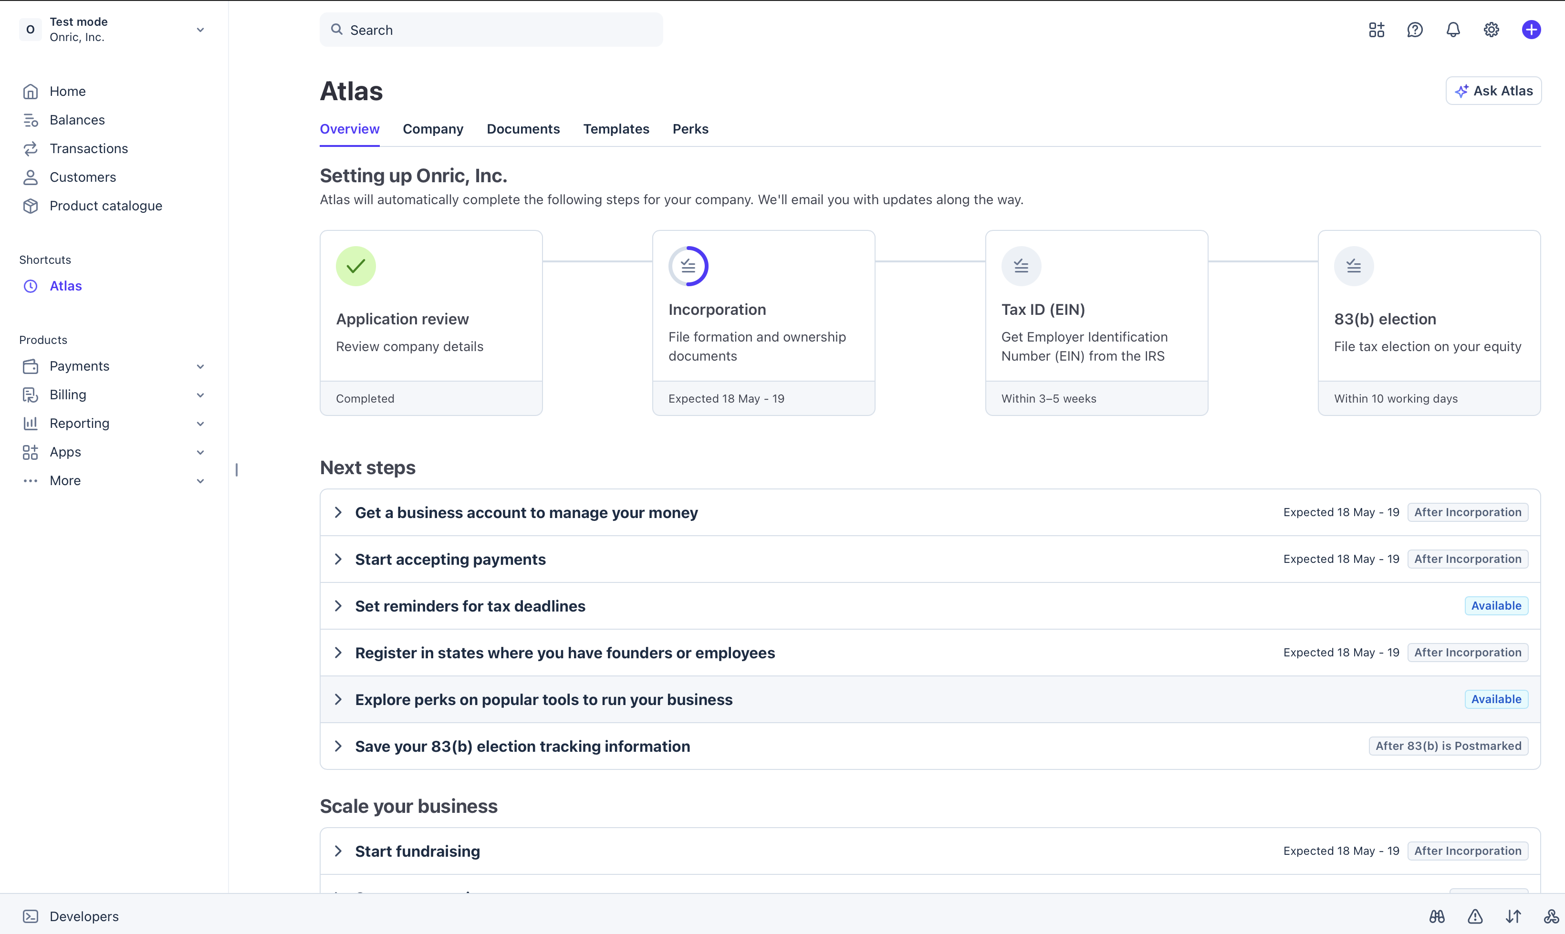
Task: Select the Overview tab
Action: coord(349,129)
